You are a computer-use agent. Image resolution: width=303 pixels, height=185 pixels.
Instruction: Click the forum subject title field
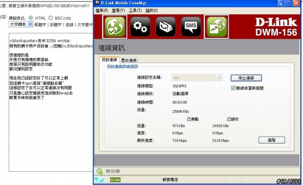point(49,6)
